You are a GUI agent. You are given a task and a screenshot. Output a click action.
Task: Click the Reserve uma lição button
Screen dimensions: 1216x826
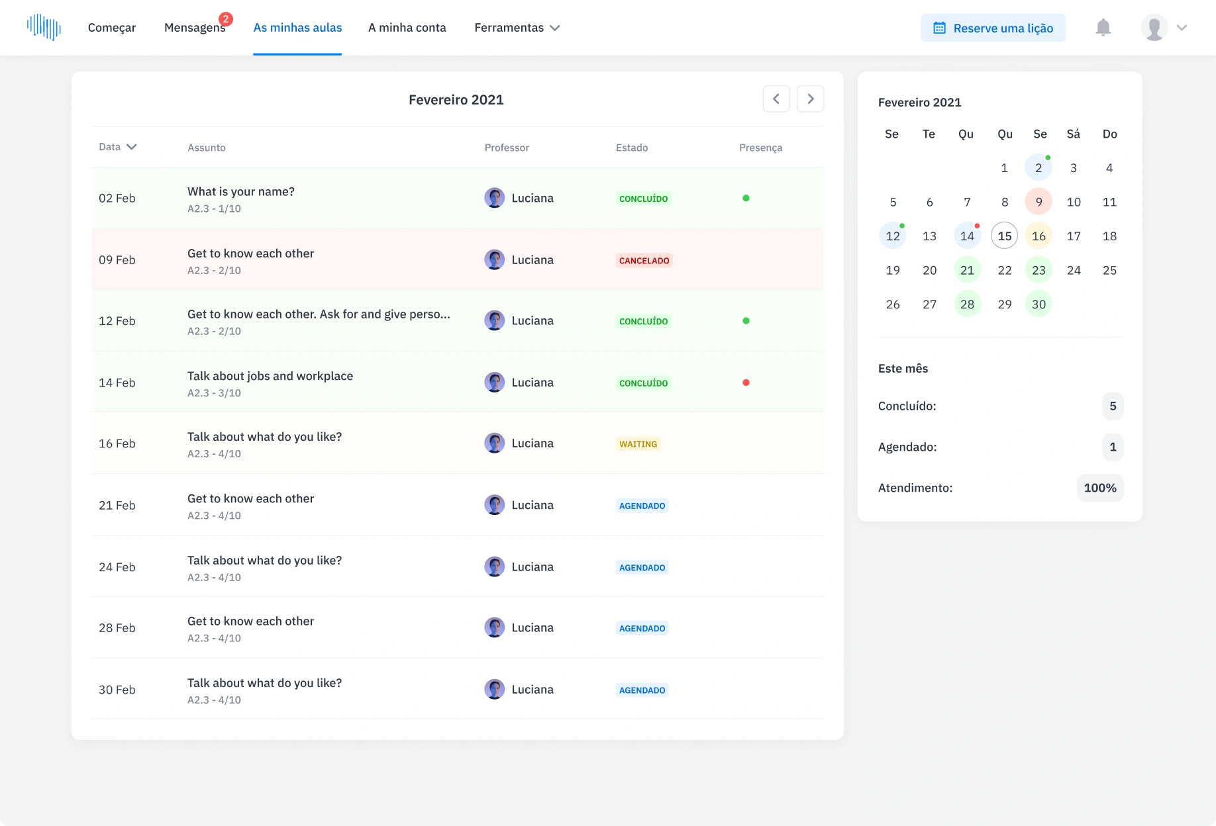pos(993,28)
